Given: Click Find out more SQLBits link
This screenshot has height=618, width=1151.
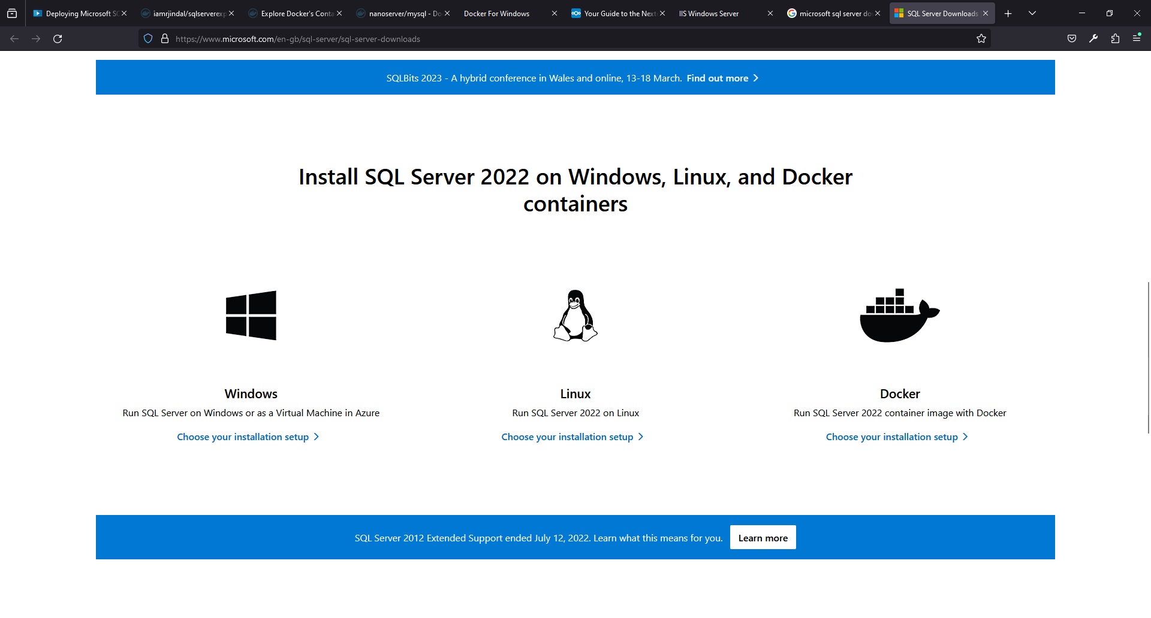Looking at the screenshot, I should coord(722,78).
